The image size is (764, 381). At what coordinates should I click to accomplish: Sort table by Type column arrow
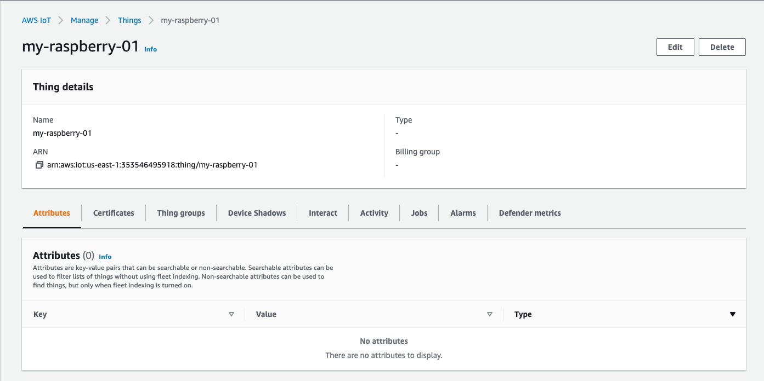(732, 314)
